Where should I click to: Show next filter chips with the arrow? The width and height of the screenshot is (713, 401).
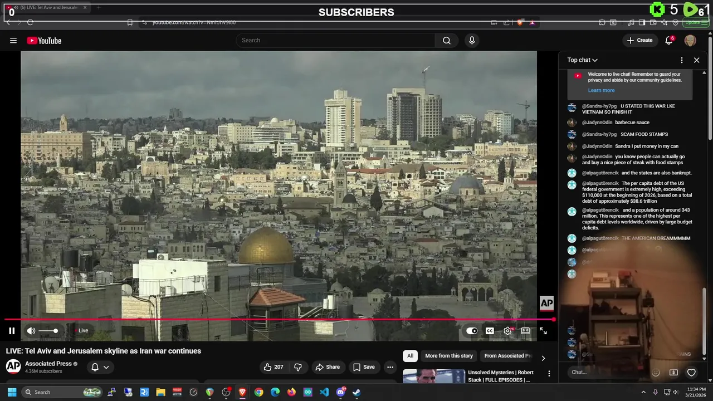pos(543,358)
